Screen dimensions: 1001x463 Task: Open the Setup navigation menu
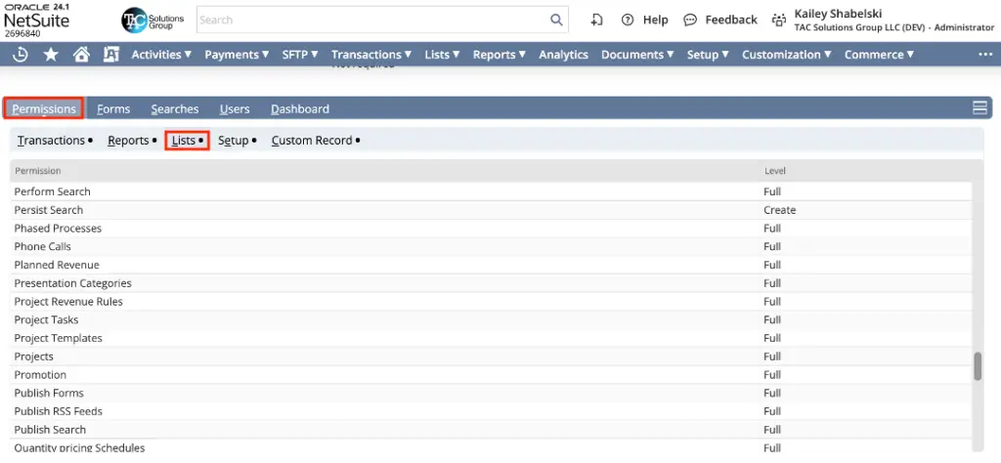tap(708, 55)
